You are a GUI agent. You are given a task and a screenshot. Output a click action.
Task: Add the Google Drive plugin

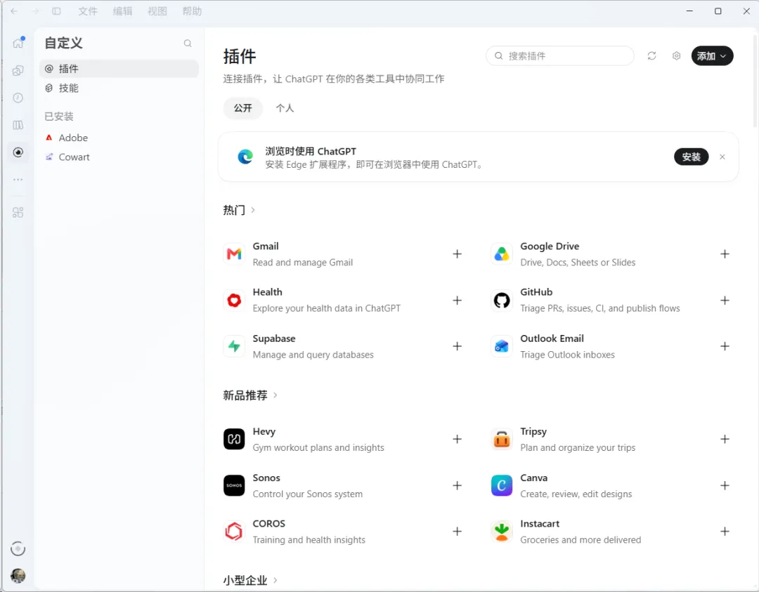point(725,254)
